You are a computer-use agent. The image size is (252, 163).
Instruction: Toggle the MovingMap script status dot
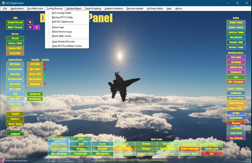coord(45,79)
